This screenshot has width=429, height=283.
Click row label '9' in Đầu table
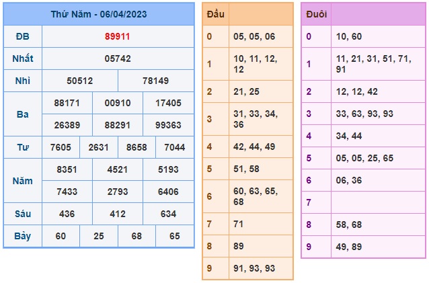click(209, 268)
